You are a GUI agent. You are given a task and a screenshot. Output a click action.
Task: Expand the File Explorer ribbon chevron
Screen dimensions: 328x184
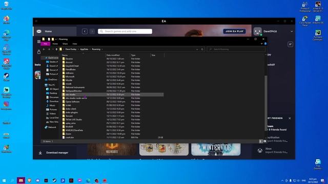pos(261,44)
